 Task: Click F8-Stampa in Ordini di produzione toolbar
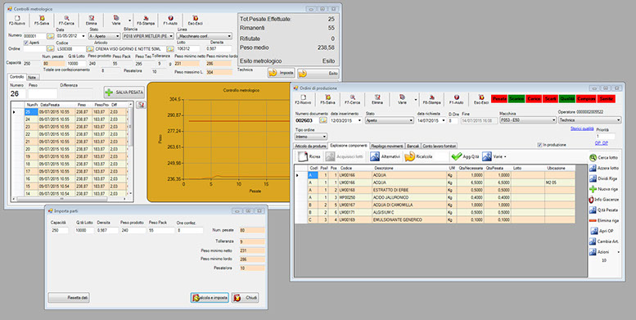tap(431, 100)
